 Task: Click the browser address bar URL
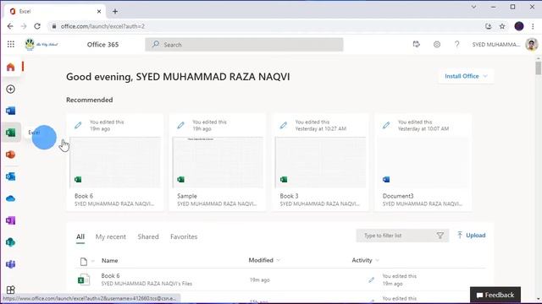click(x=102, y=26)
